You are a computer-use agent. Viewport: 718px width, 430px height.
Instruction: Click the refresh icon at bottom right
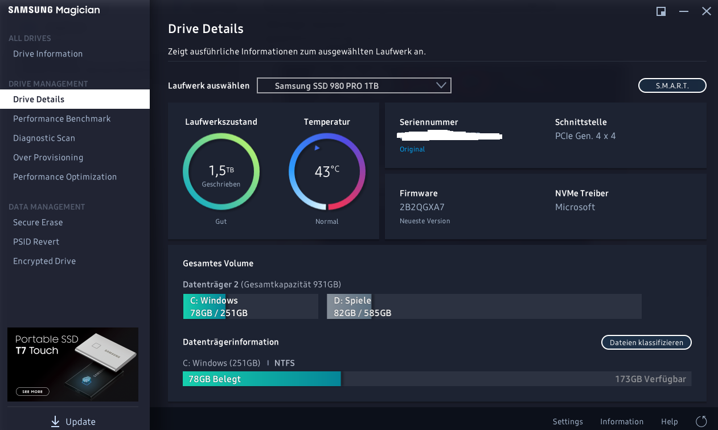coord(701,421)
